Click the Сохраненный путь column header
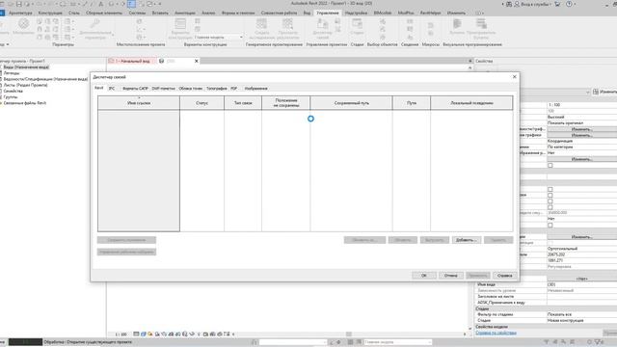The width and height of the screenshot is (617, 347). click(x=351, y=103)
